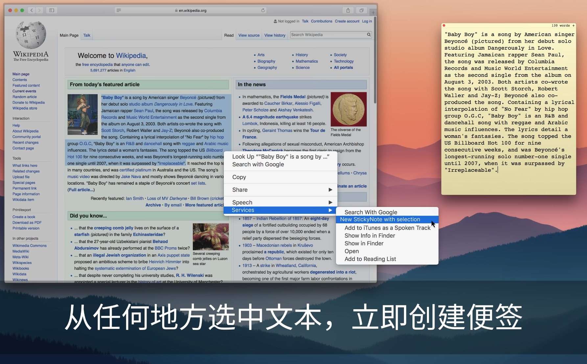The height and width of the screenshot is (364, 587).
Task: Click the show all tabs icon
Action: 362,10
